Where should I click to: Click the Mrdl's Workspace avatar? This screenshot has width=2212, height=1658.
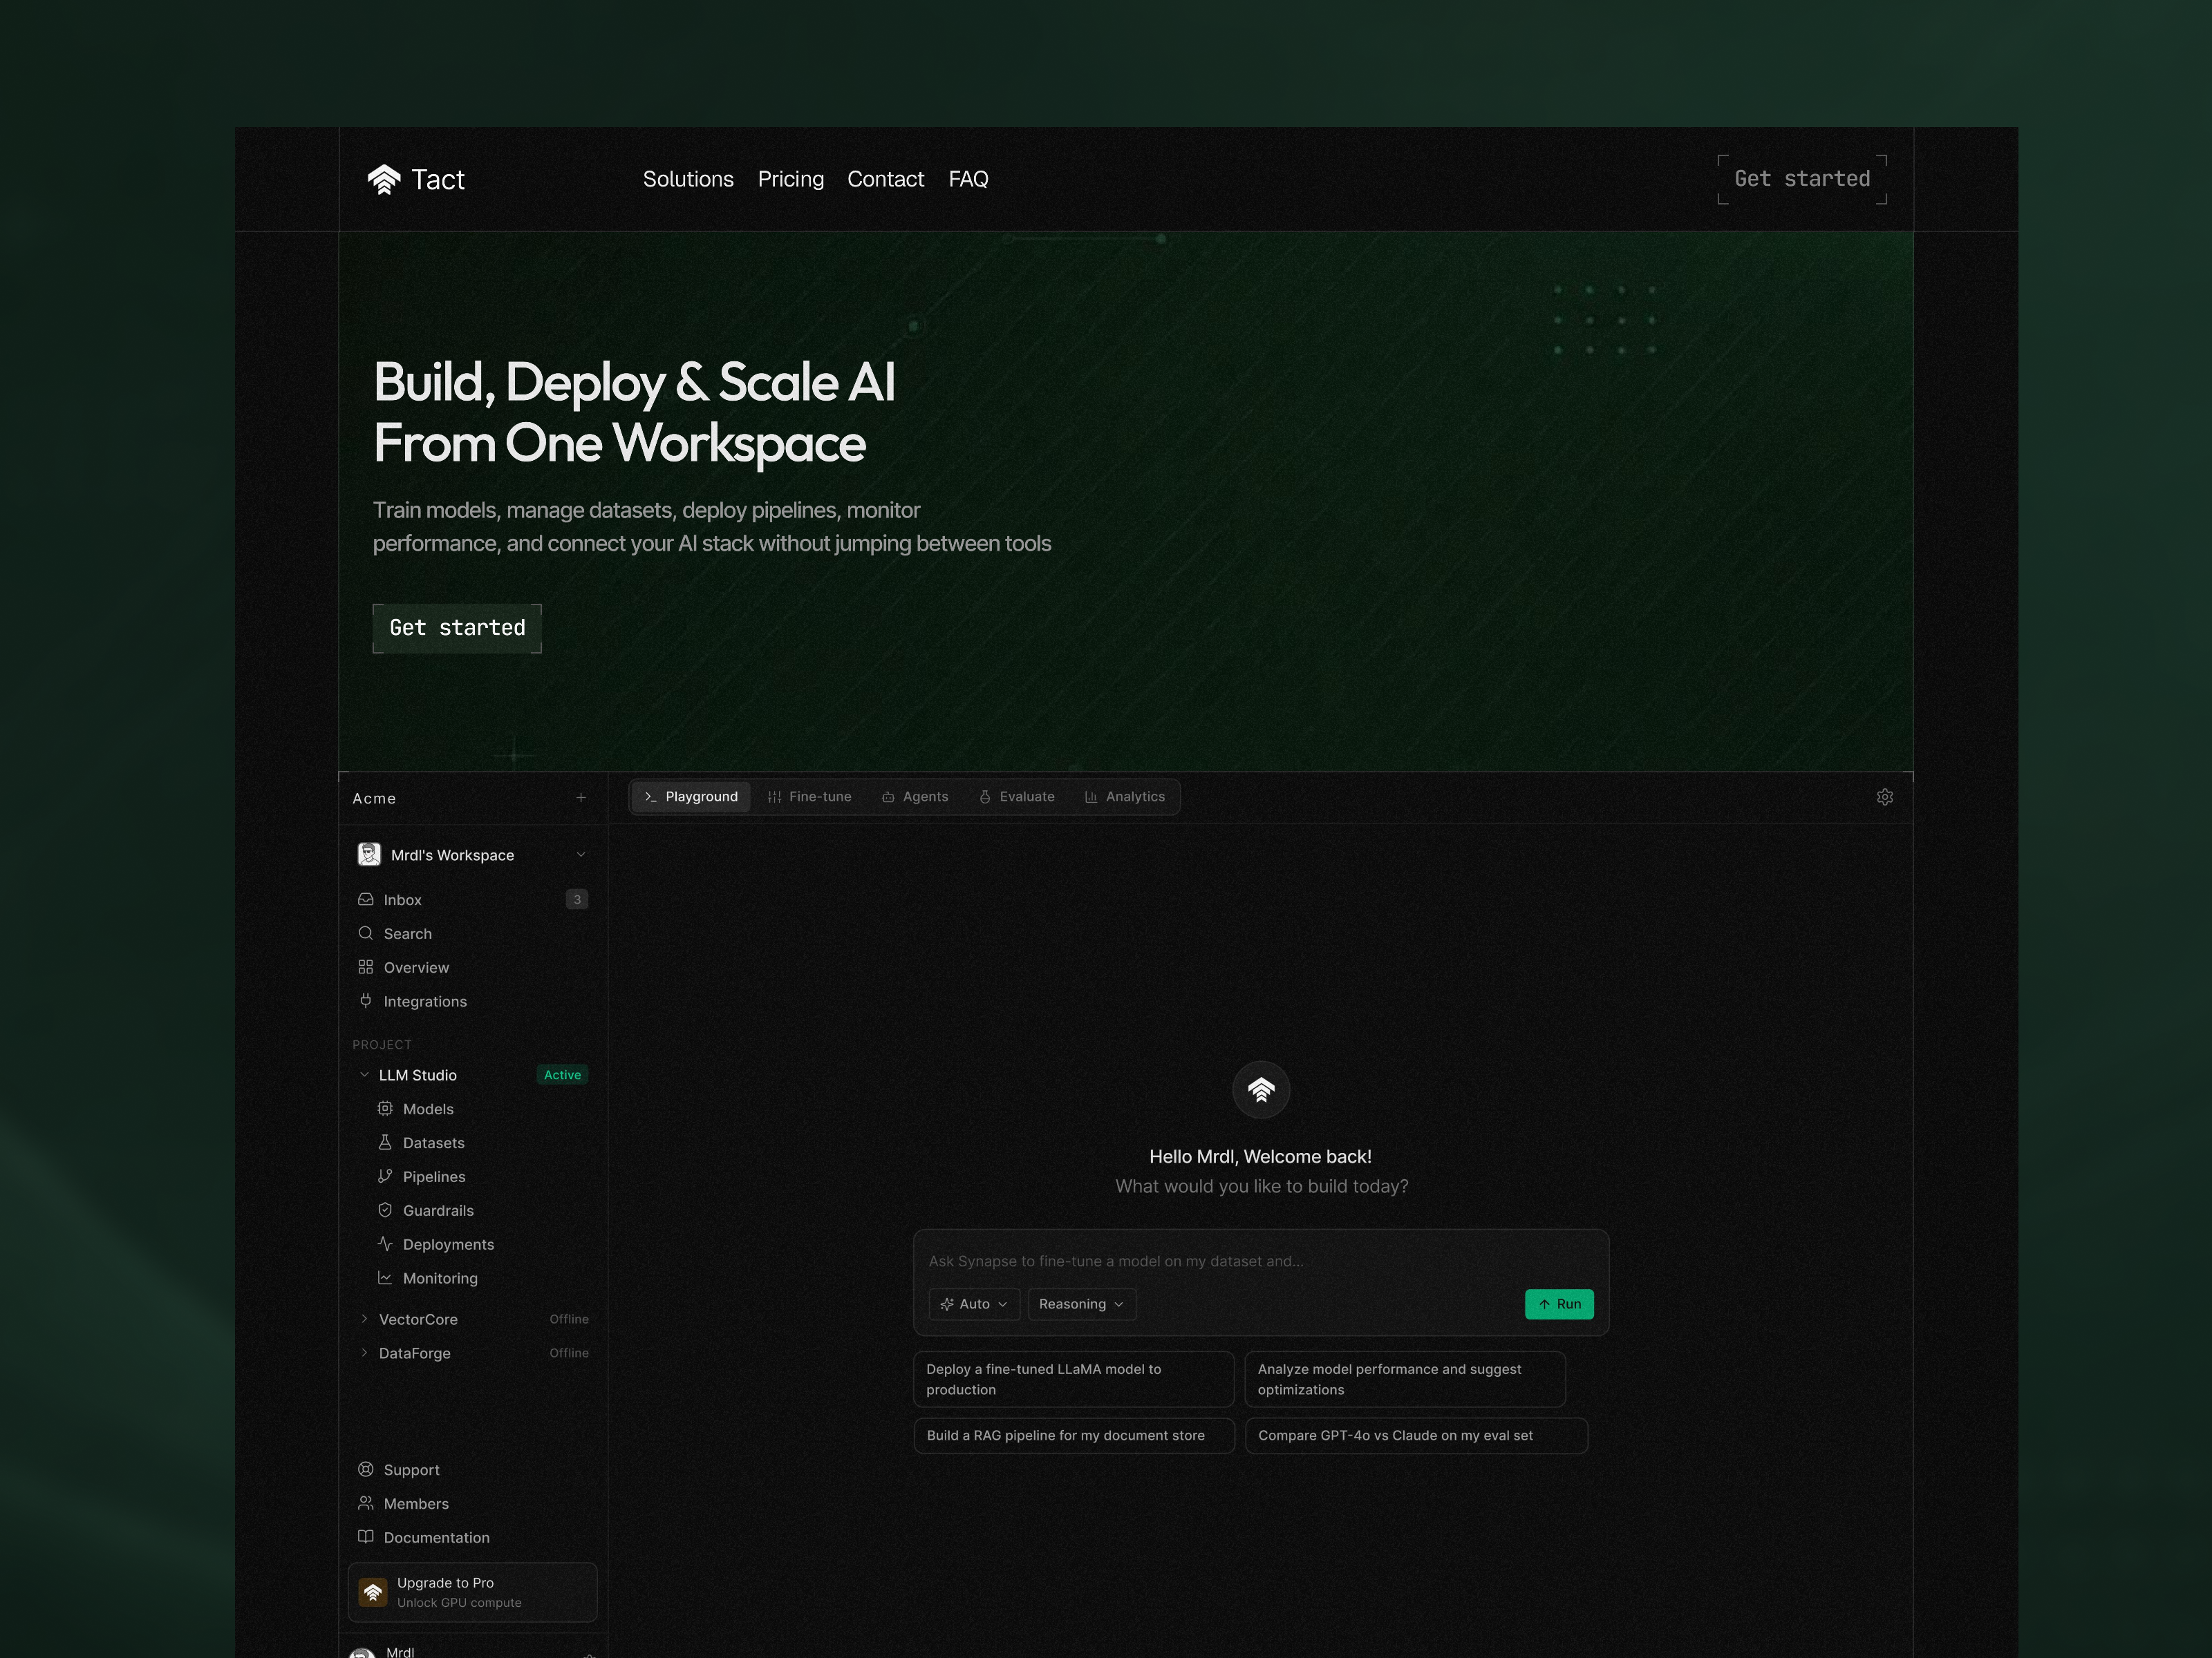[x=369, y=855]
